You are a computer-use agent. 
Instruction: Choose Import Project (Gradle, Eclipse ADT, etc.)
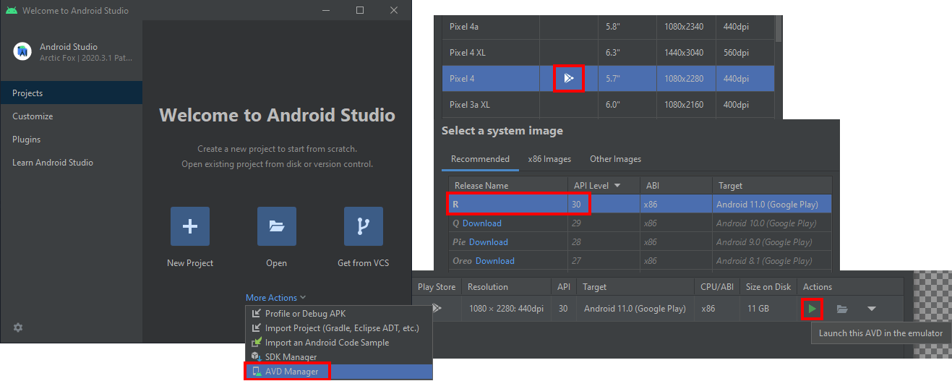point(339,328)
